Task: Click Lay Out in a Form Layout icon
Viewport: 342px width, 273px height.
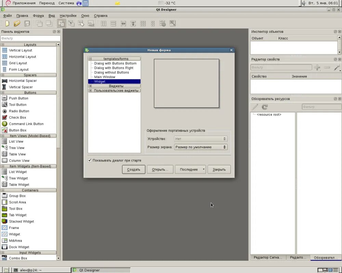Action: click(x=153, y=23)
